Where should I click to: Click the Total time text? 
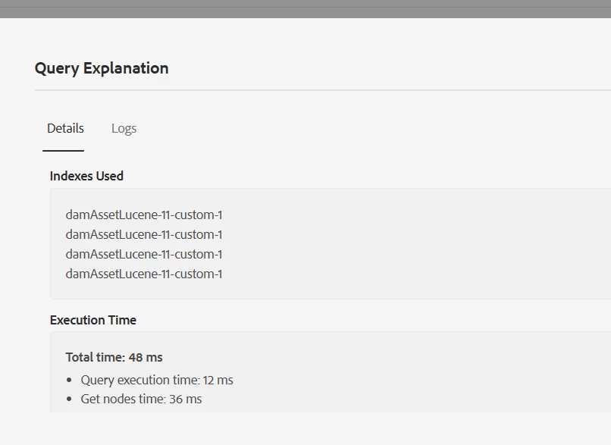[96, 357]
